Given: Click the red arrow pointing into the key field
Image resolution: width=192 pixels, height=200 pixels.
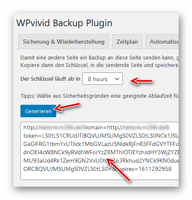Looking at the screenshot, I should click(118, 170).
